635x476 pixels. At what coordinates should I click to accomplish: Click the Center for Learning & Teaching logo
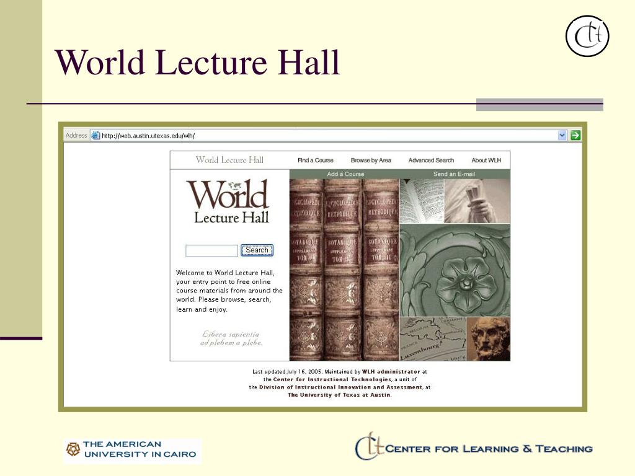tap(474, 447)
